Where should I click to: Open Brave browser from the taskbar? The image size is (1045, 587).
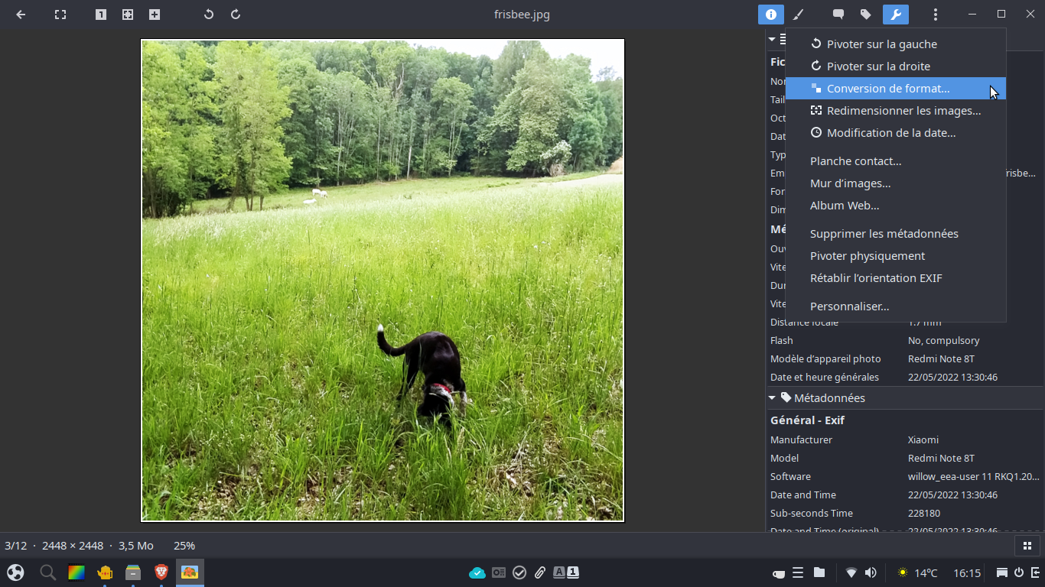[161, 572]
